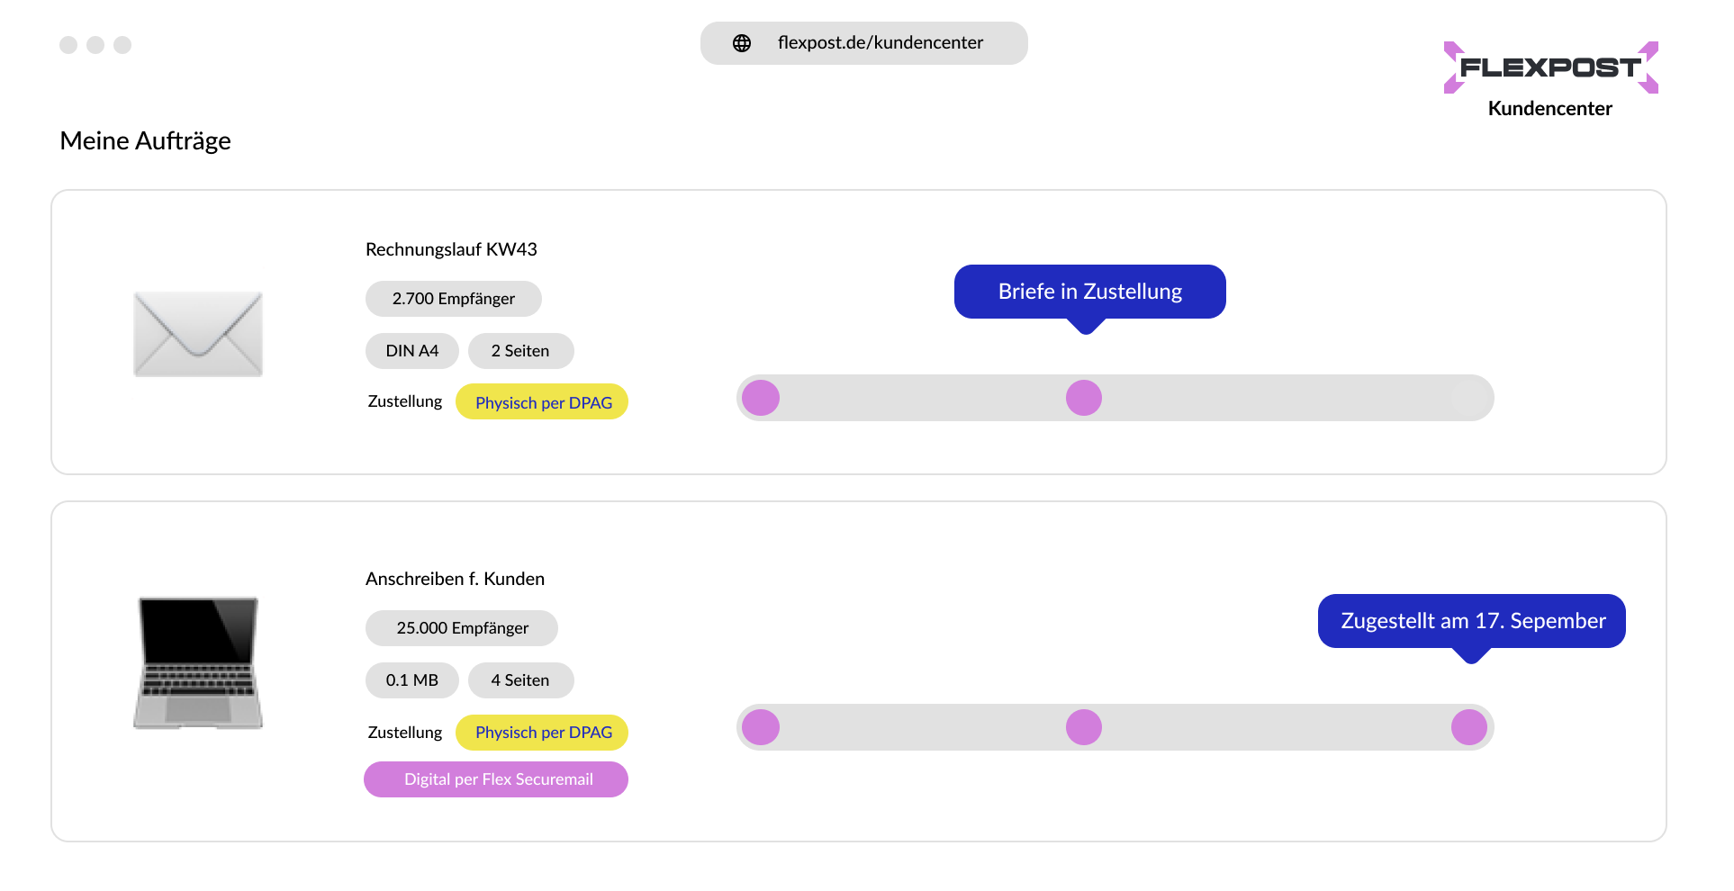Click Physisch per DPAG in Rechnungslauf order
This screenshot has height=891, width=1734.
click(543, 402)
